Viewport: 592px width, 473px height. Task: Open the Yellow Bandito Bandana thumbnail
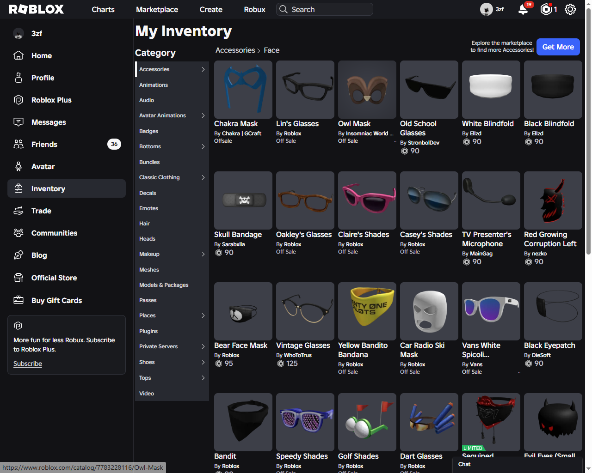[367, 311]
